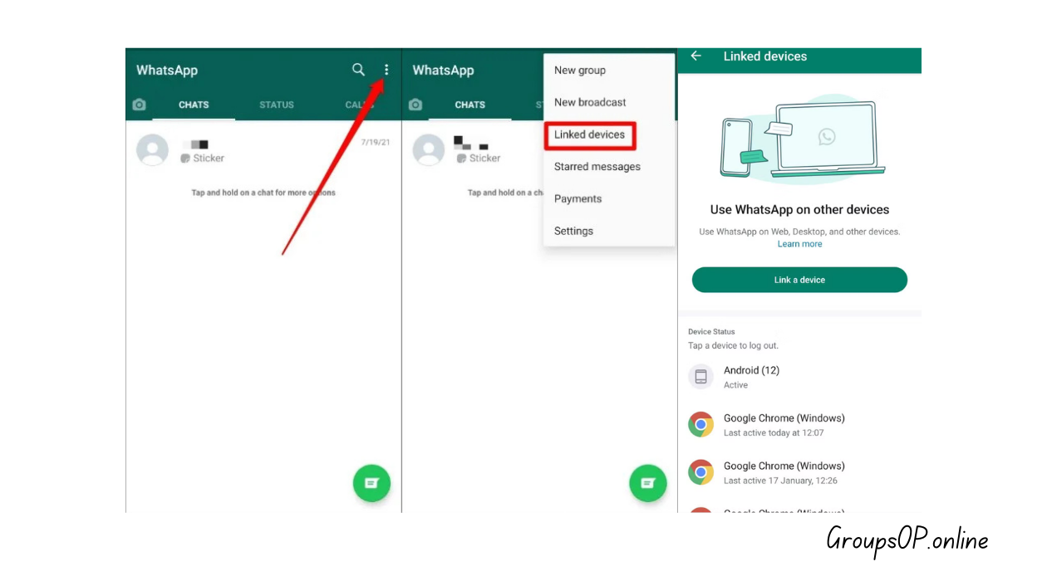This screenshot has width=1047, height=581.
Task: Choose New broadcast from the menu
Action: (x=590, y=102)
